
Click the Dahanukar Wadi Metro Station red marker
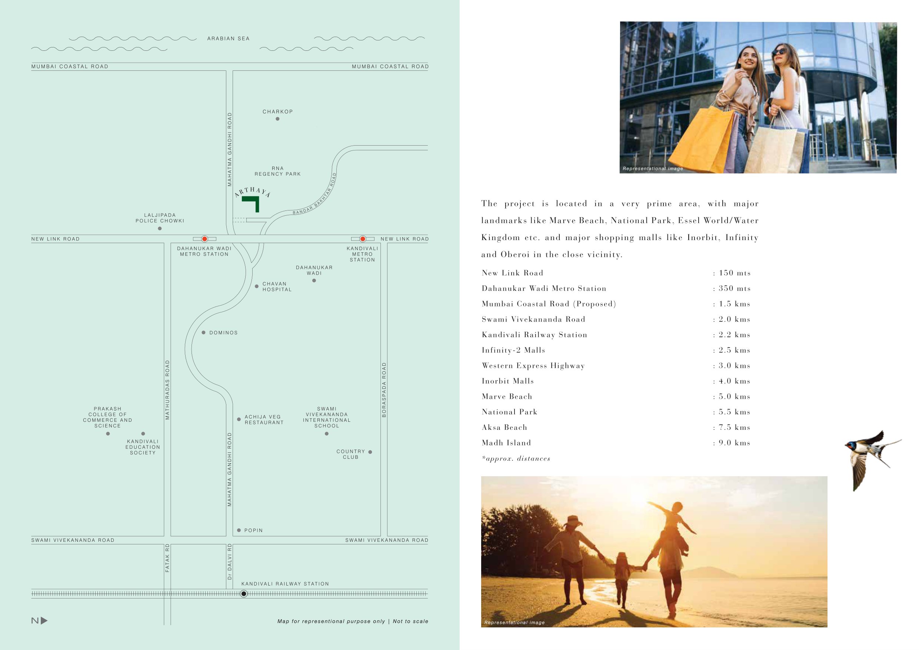coord(204,239)
